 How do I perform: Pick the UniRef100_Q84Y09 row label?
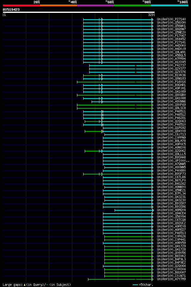pos(171,131)
